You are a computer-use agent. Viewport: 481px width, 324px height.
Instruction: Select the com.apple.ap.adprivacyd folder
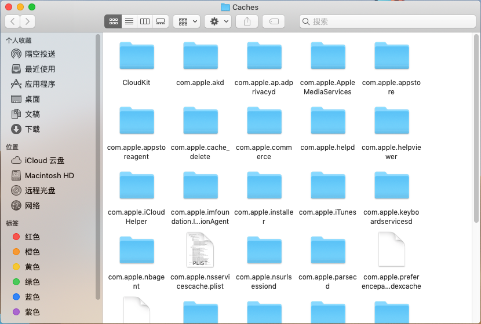click(x=264, y=56)
